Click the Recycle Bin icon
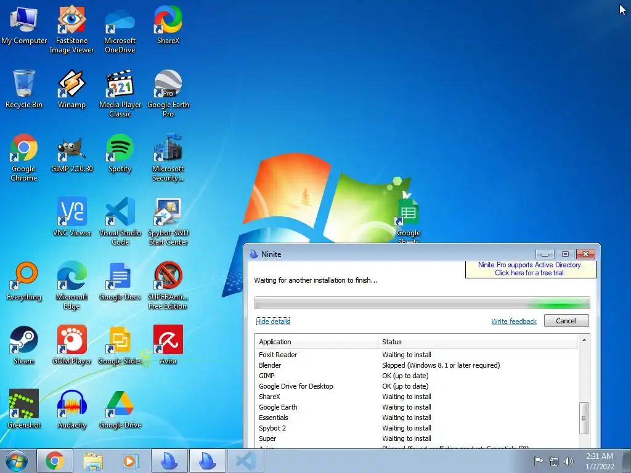This screenshot has width=631, height=473. [x=24, y=89]
